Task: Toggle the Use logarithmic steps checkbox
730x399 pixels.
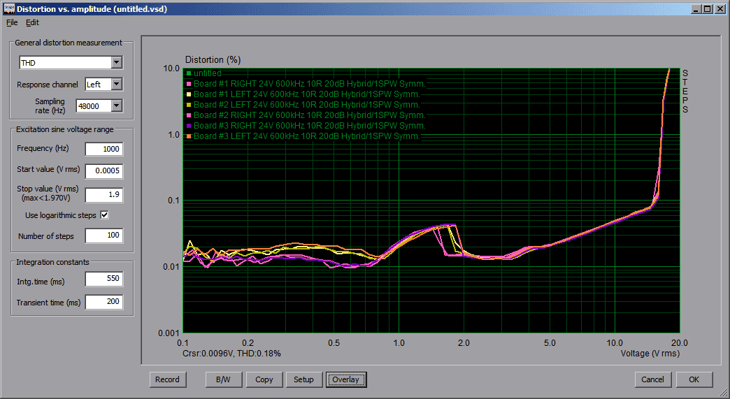Action: (105, 215)
